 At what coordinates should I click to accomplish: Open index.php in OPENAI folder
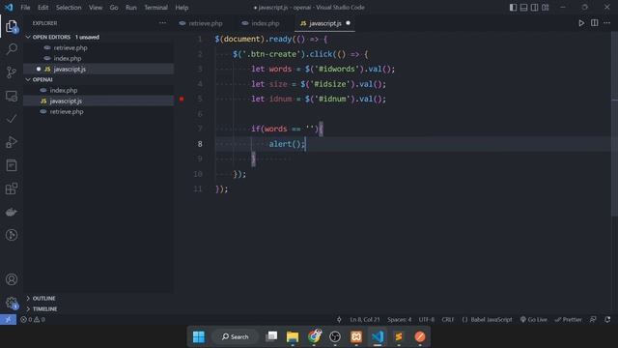pyautogui.click(x=98, y=90)
